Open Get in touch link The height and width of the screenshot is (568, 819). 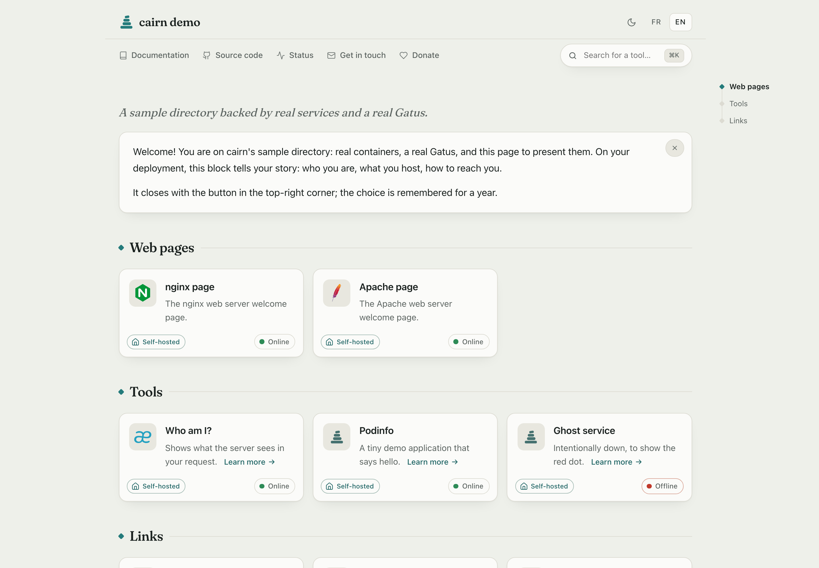tap(356, 55)
